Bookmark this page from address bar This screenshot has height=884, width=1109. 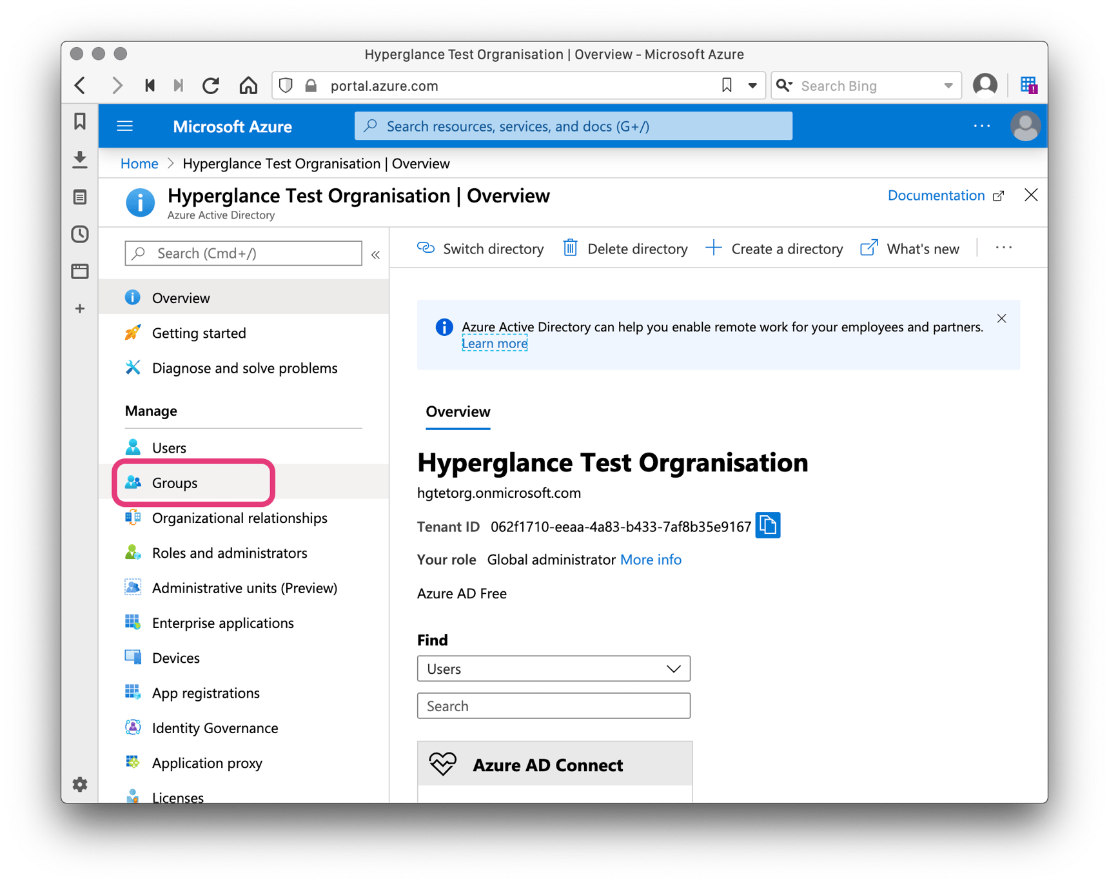tap(727, 86)
